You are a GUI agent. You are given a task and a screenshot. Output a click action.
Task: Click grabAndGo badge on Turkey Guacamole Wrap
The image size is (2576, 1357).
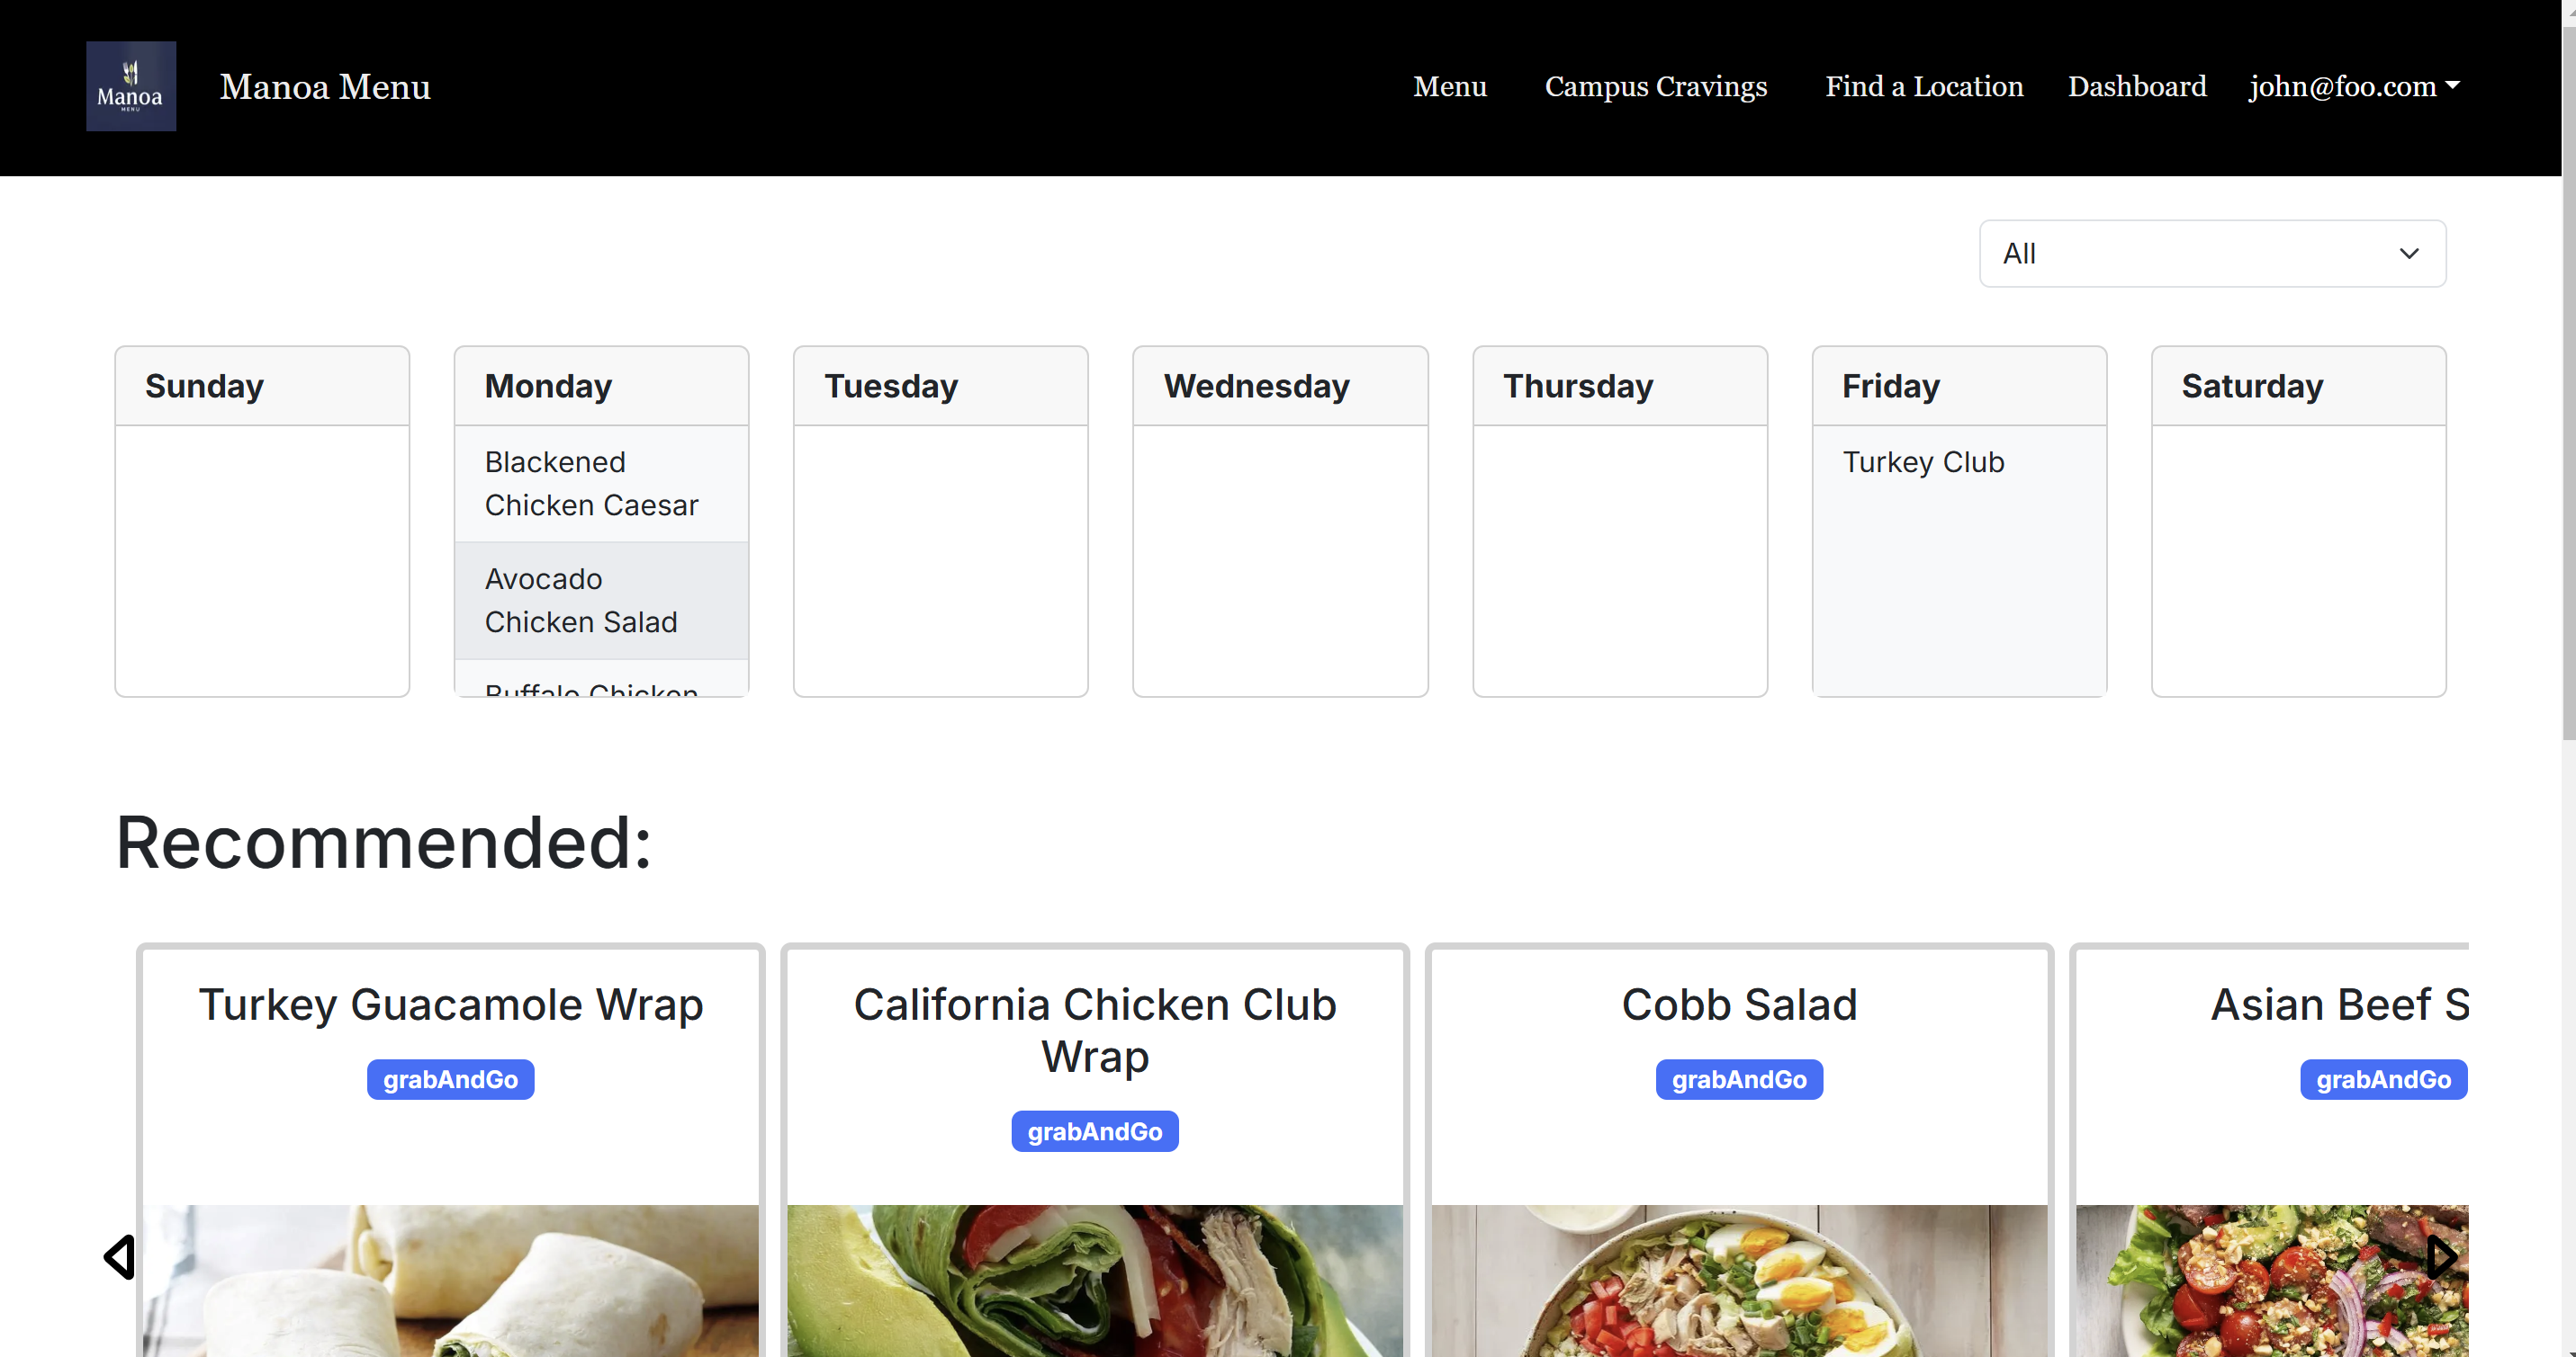(450, 1079)
